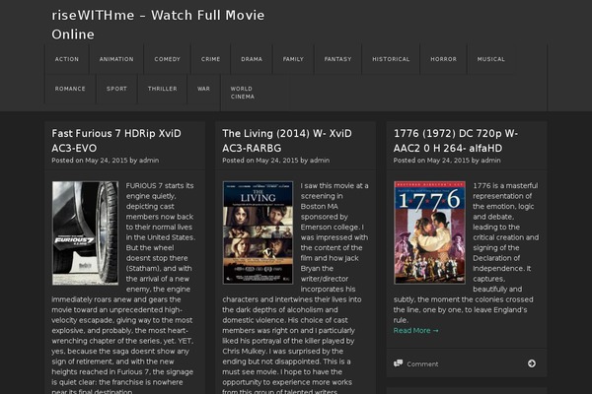Go to the Crime category
592x394 pixels.
tap(211, 59)
